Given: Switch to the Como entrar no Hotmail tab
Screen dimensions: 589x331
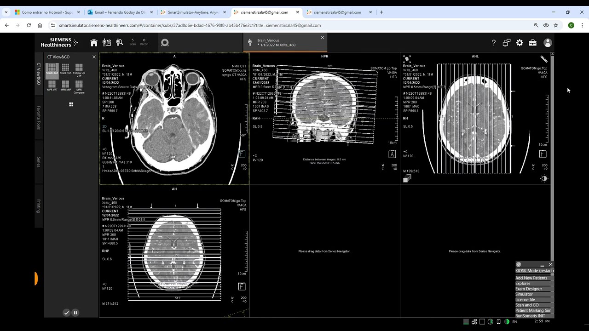Looking at the screenshot, I should [x=47, y=12].
